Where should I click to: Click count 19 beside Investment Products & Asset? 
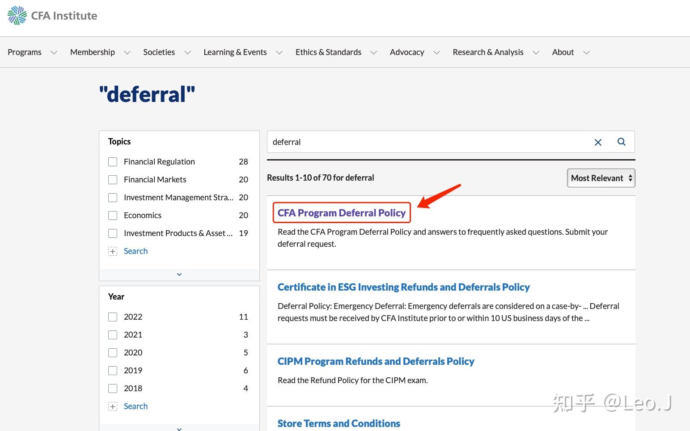(x=243, y=233)
